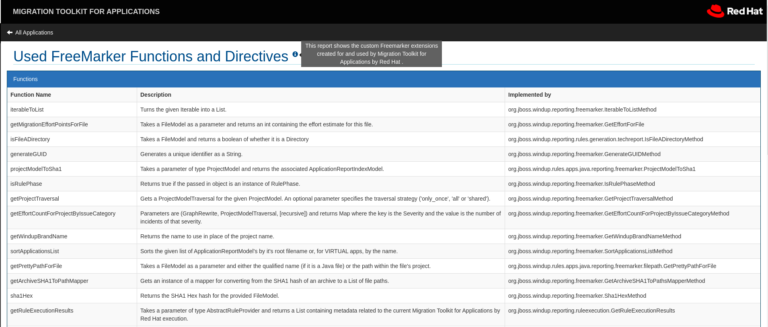Select the projectModelToSha1 function name
The height and width of the screenshot is (327, 768).
[36, 169]
